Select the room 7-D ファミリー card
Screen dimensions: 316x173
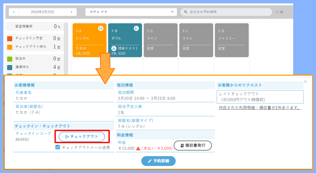pyautogui.click(x=232, y=40)
